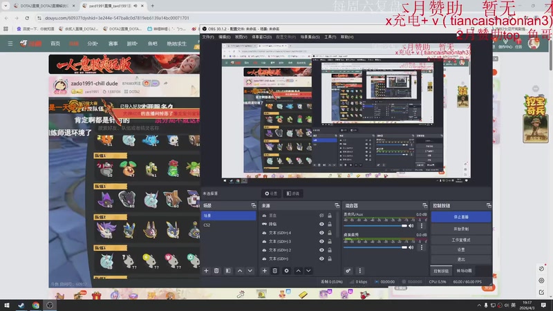Open scene filters icon in Scenes panel toolbar
553x311 pixels.
[x=228, y=271]
